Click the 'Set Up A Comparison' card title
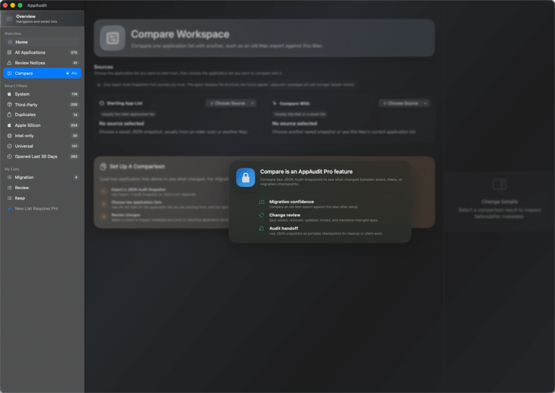555x393 pixels. (x=137, y=167)
